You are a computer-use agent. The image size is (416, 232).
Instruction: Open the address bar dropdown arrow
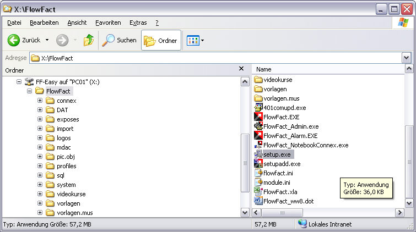coord(406,58)
